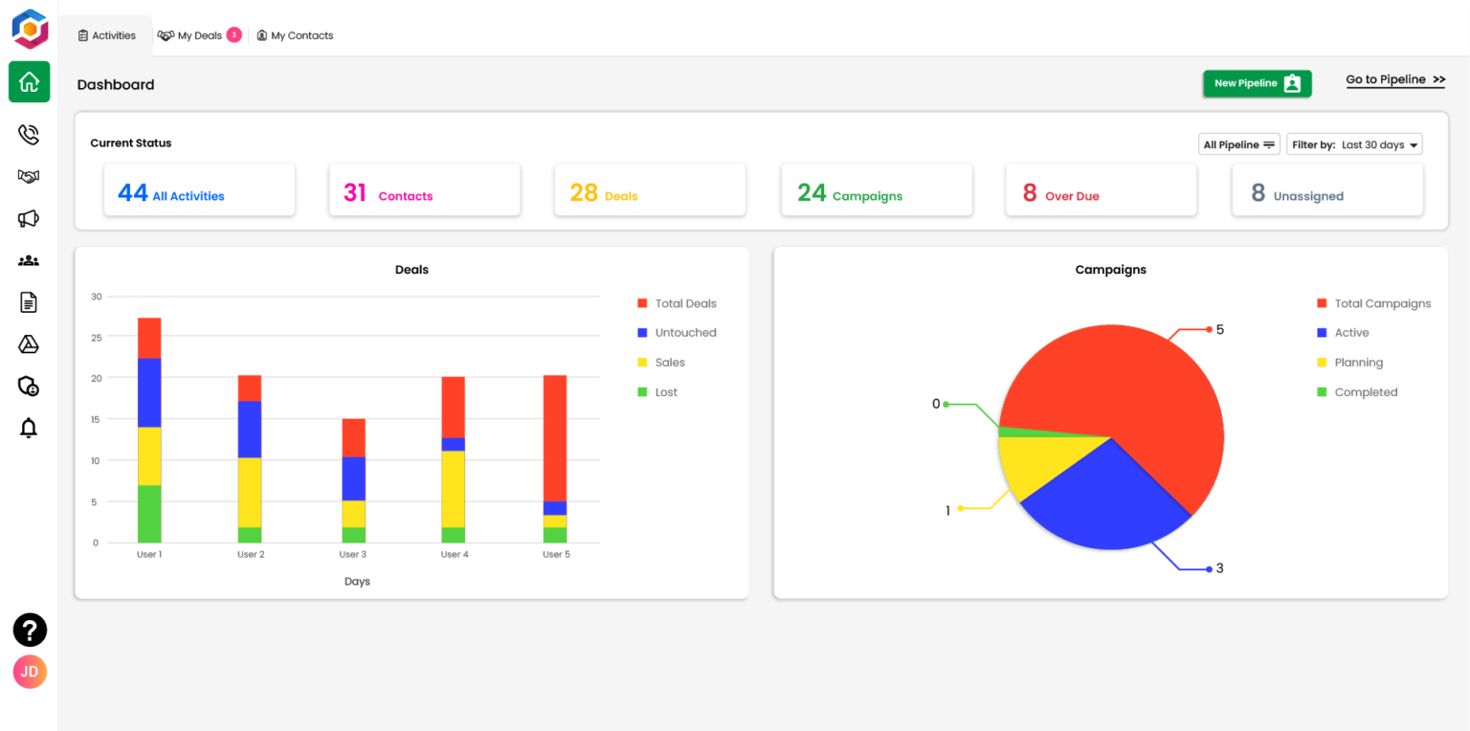The image size is (1470, 731).
Task: Click the New Pipeline button
Action: tap(1257, 83)
